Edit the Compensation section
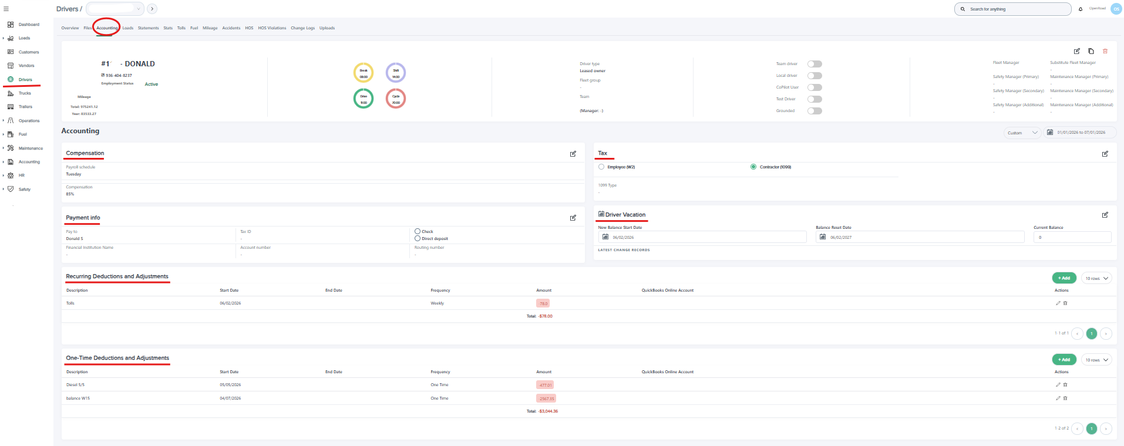1124x446 pixels. (x=573, y=154)
